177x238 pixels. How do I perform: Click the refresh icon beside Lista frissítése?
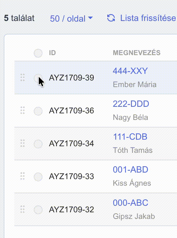pyautogui.click(x=111, y=18)
